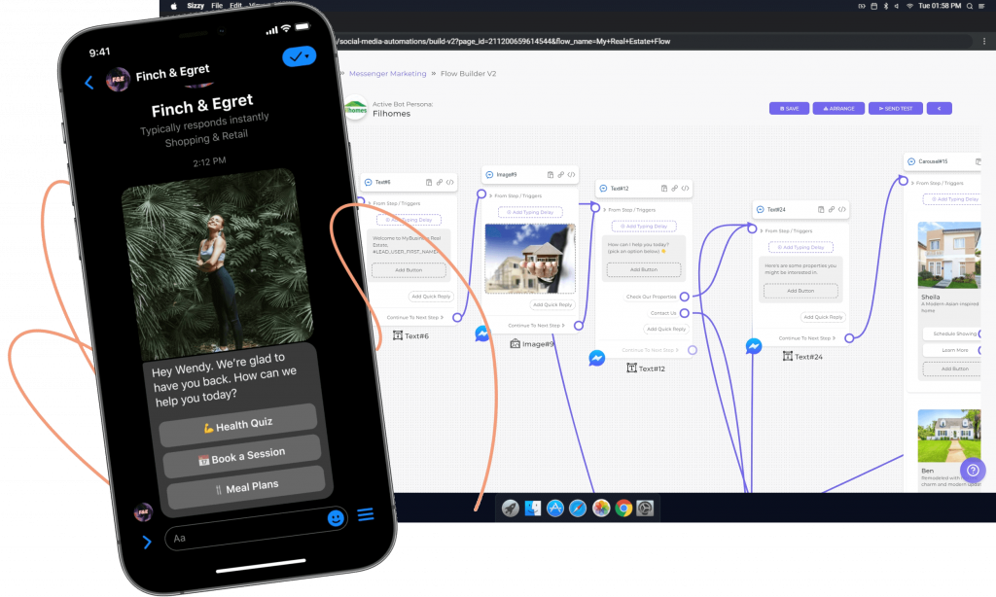Tap the blue chevron left of message field
996x597 pixels.
[x=148, y=542]
